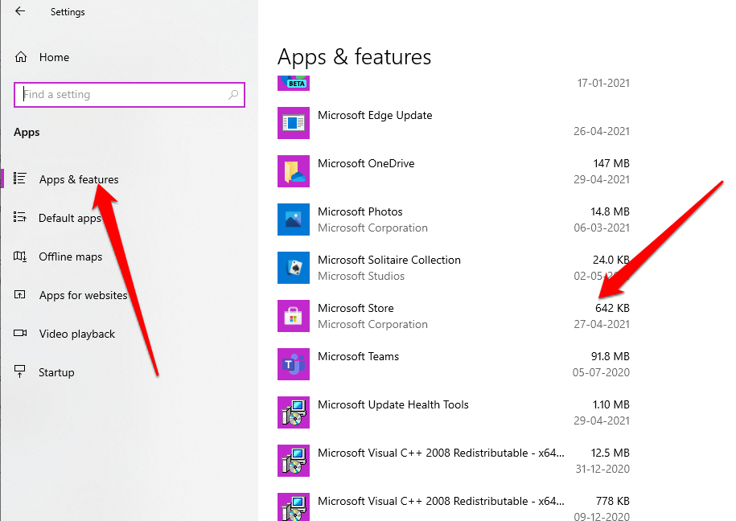Click the Microsoft Update Health Tools icon
This screenshot has height=521, width=736.
pyautogui.click(x=294, y=412)
